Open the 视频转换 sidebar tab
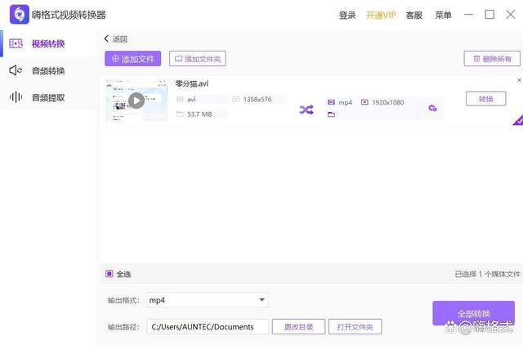Image resolution: width=523 pixels, height=345 pixels. 47,43
